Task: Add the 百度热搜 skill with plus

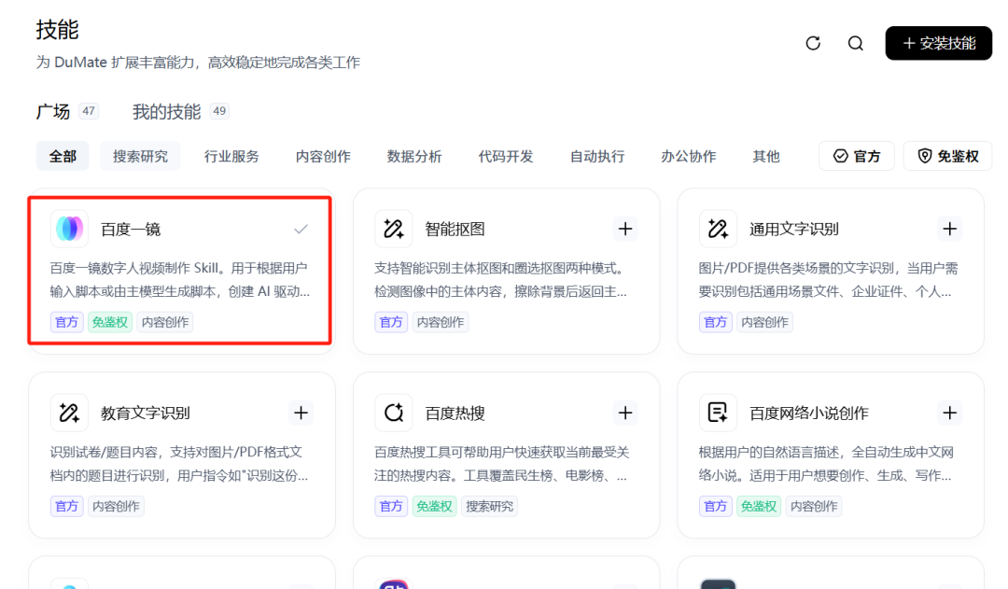Action: (624, 413)
